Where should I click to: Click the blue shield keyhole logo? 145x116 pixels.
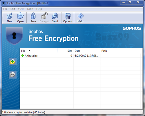(14, 36)
